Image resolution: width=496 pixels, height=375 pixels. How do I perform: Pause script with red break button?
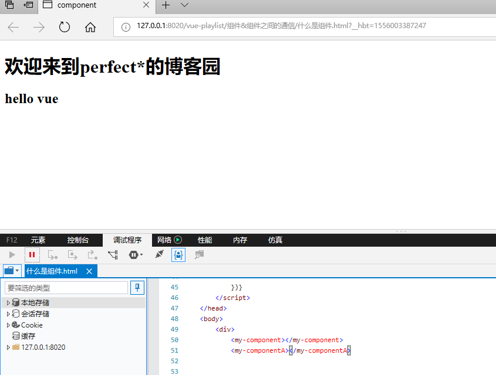pyautogui.click(x=32, y=255)
